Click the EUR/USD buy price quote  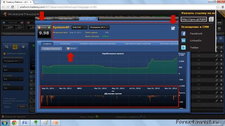click(18, 27)
